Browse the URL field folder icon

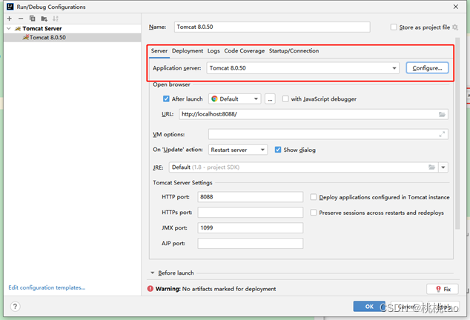442,114
